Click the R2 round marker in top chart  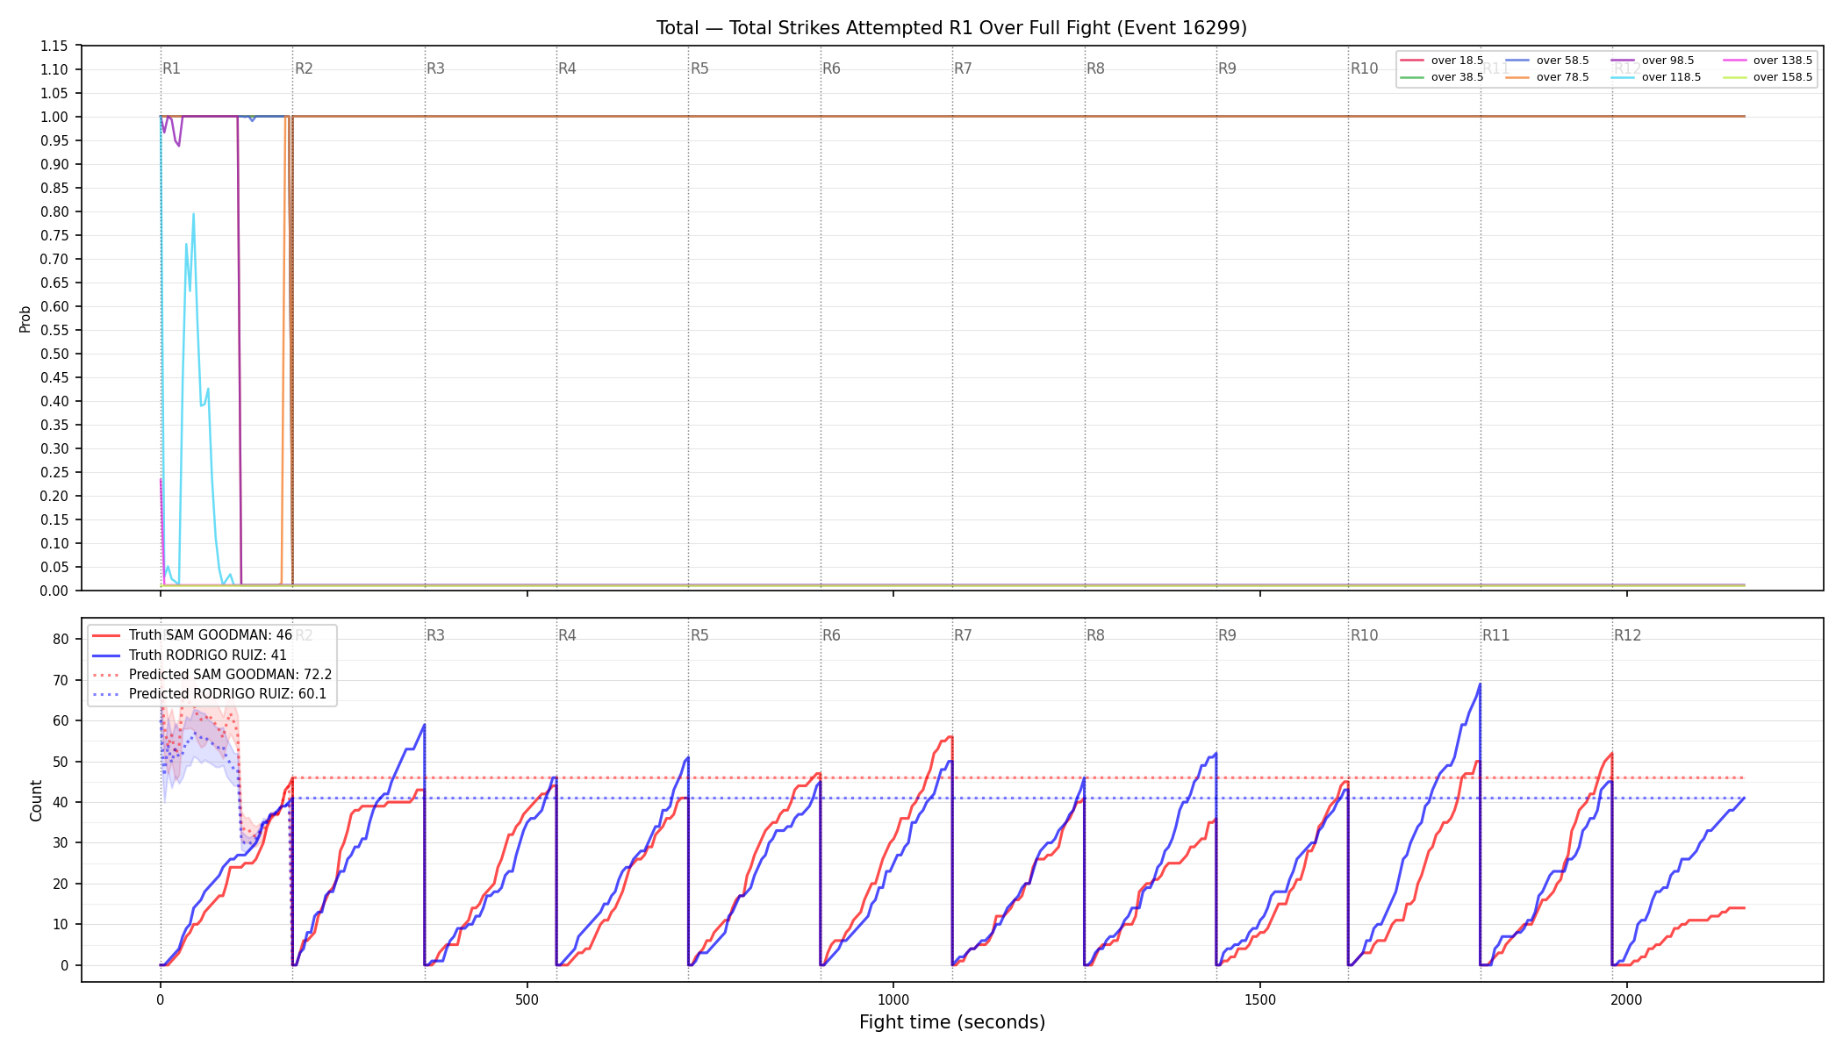(304, 68)
